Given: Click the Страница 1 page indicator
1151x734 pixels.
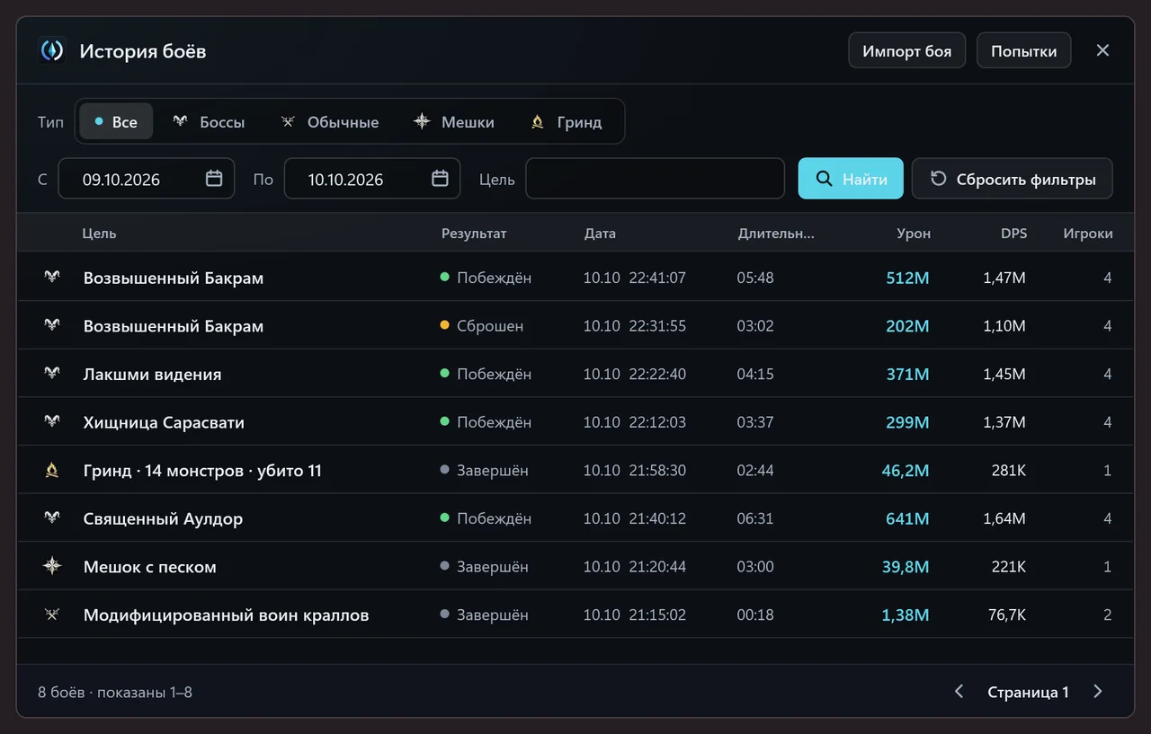Looking at the screenshot, I should [1028, 692].
